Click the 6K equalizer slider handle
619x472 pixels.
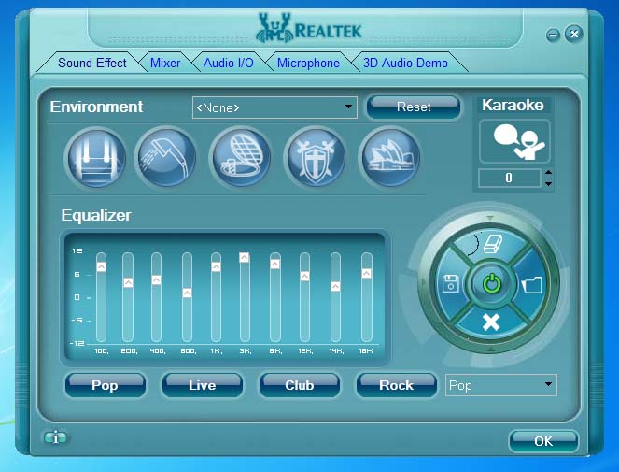[x=275, y=265]
